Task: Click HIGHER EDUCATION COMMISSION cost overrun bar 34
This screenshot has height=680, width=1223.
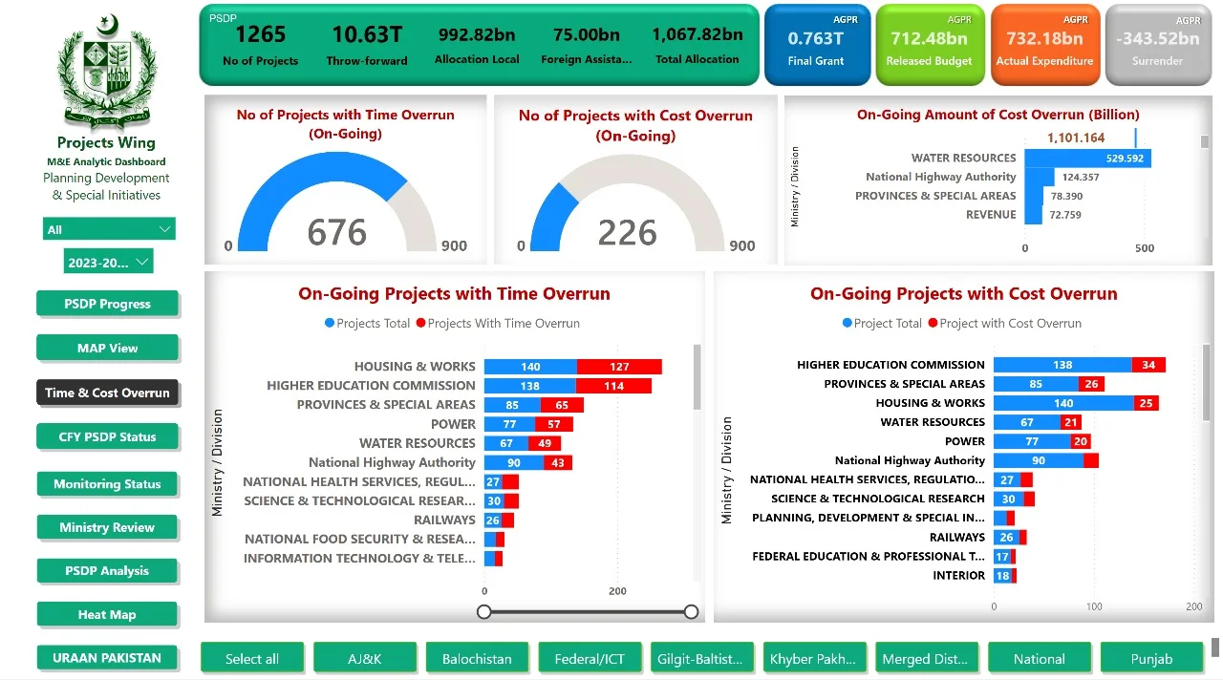Action: tap(1148, 365)
